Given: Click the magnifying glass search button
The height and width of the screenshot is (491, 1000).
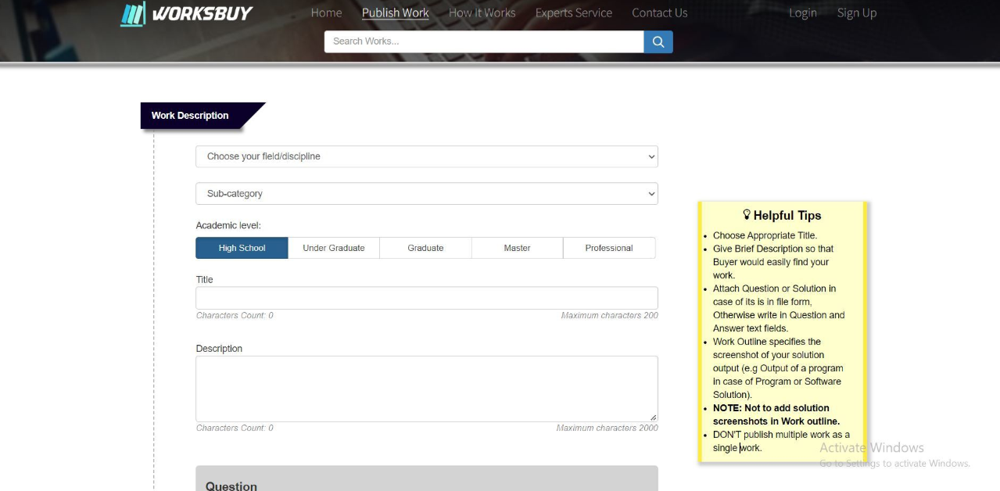Looking at the screenshot, I should (x=658, y=42).
